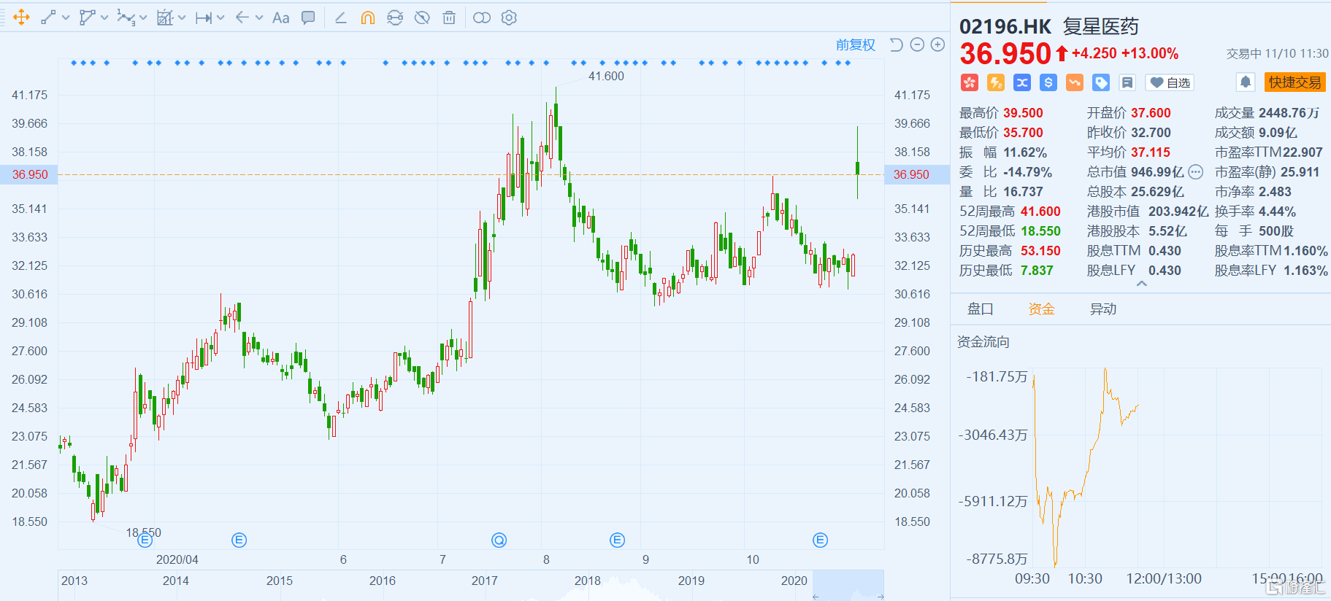
Task: Open the more-info circle beside 总市值
Action: click(x=1195, y=172)
